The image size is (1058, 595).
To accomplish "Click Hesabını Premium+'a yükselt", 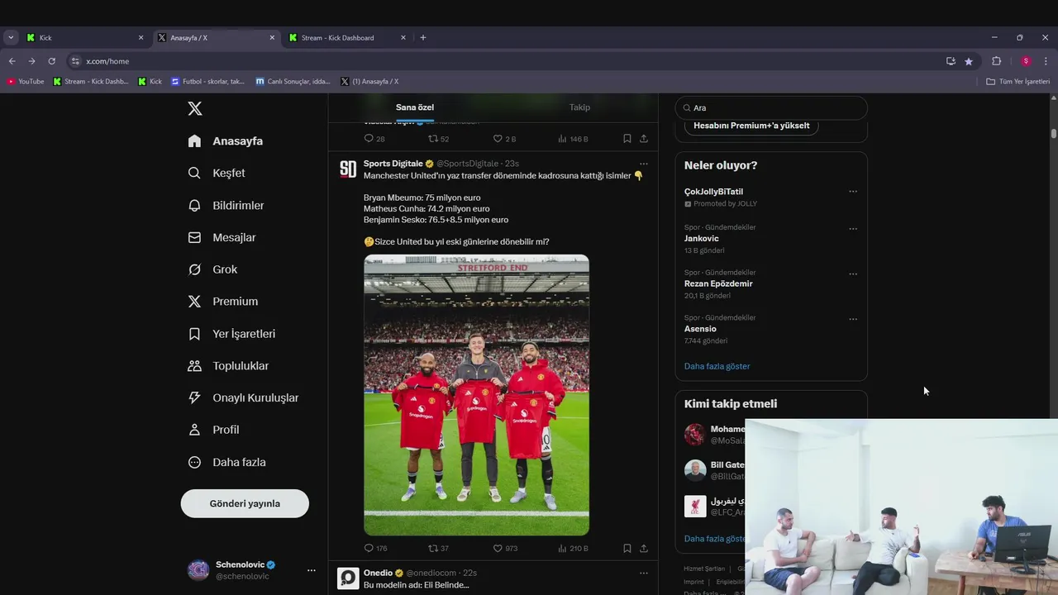I will [751, 126].
